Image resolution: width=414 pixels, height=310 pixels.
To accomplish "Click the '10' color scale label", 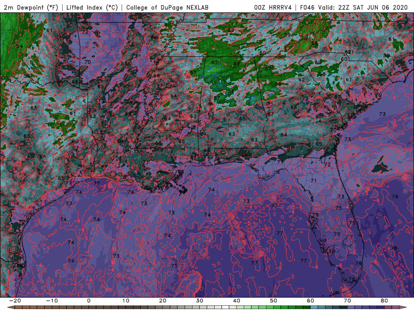I will click(x=126, y=301).
